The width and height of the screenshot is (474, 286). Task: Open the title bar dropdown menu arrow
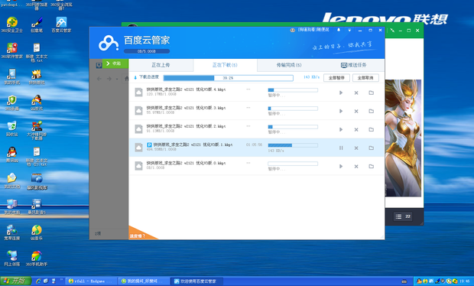[349, 31]
